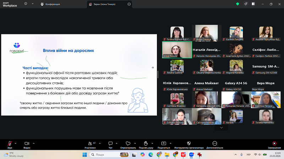
Task: Select Ілона Тимців's video thumbnail
Action: tap(177, 49)
